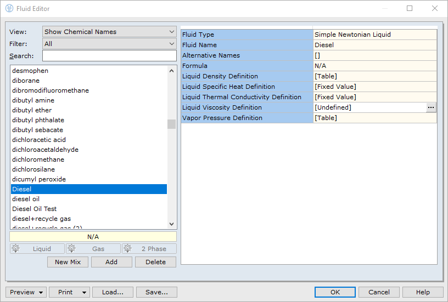Select dibutyl sebacate in the list

pyautogui.click(x=89, y=130)
